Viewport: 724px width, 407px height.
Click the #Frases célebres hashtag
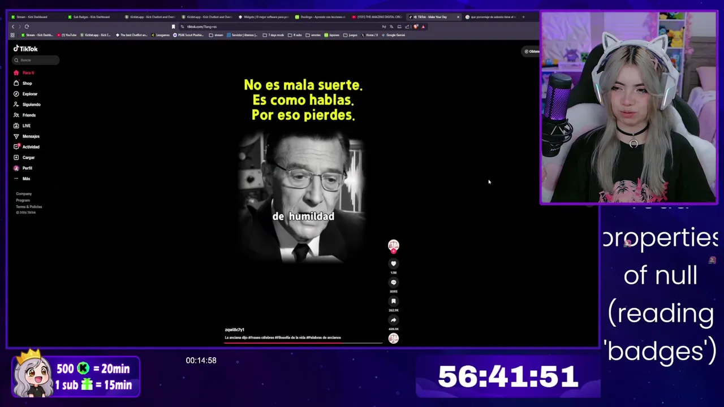261,337
